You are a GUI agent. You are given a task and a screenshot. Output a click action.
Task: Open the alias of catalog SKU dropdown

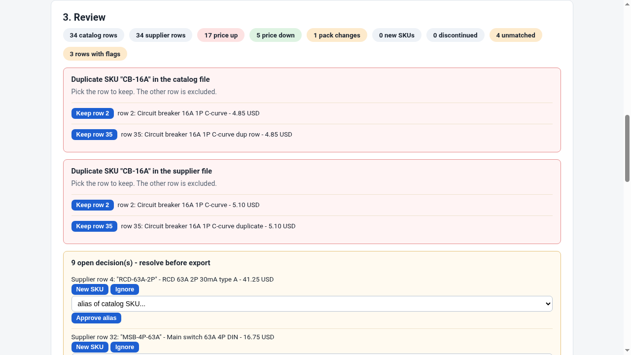point(312,304)
